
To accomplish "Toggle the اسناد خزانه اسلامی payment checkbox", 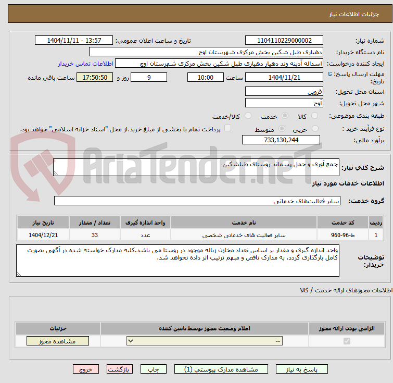I will pos(227,128).
